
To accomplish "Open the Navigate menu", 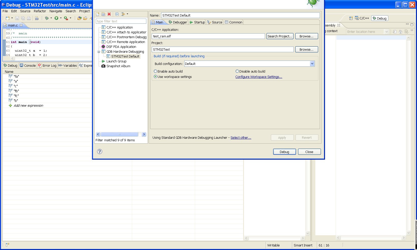I will [56, 11].
